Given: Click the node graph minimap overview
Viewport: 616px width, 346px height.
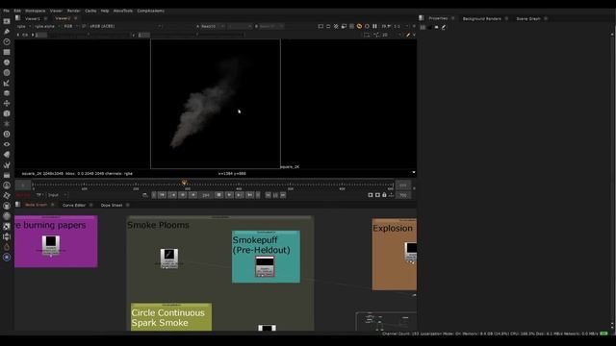Looking at the screenshot, I should click(x=386, y=321).
